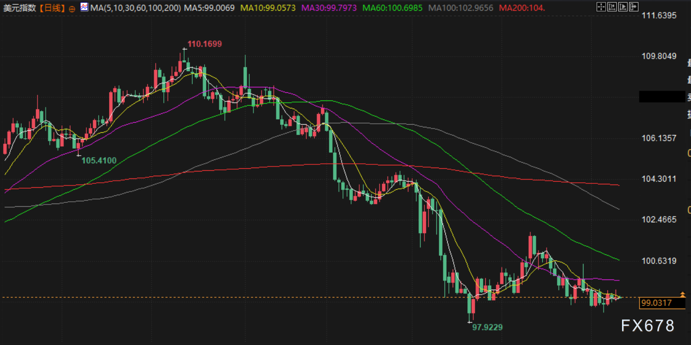Image resolution: width=691 pixels, height=345 pixels.
Task: Click the crosshair cursor icon in top-right toolbar
Action: 601,7
